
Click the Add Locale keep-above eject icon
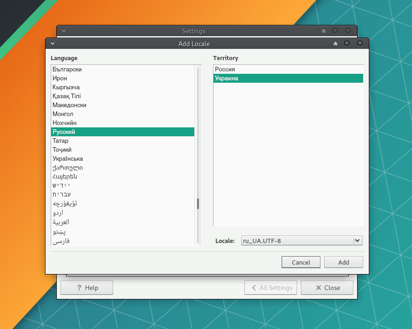point(336,44)
